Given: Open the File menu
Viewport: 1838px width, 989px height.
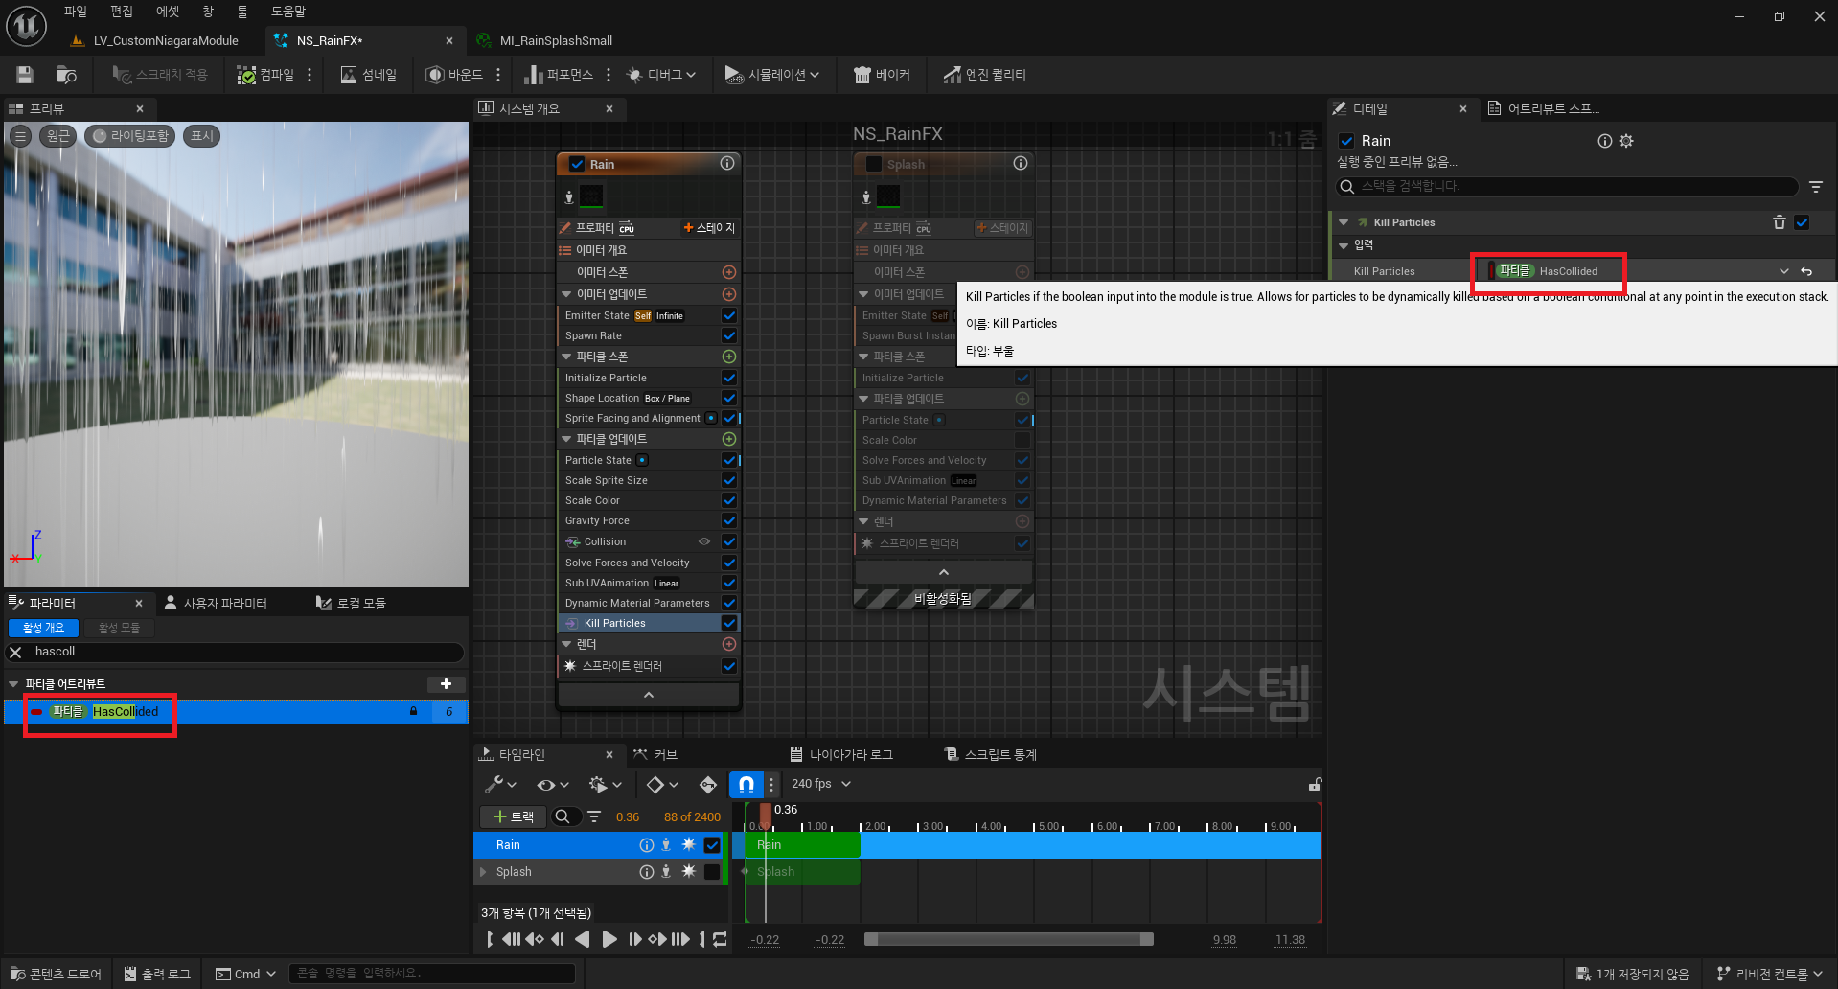Looking at the screenshot, I should 75,11.
